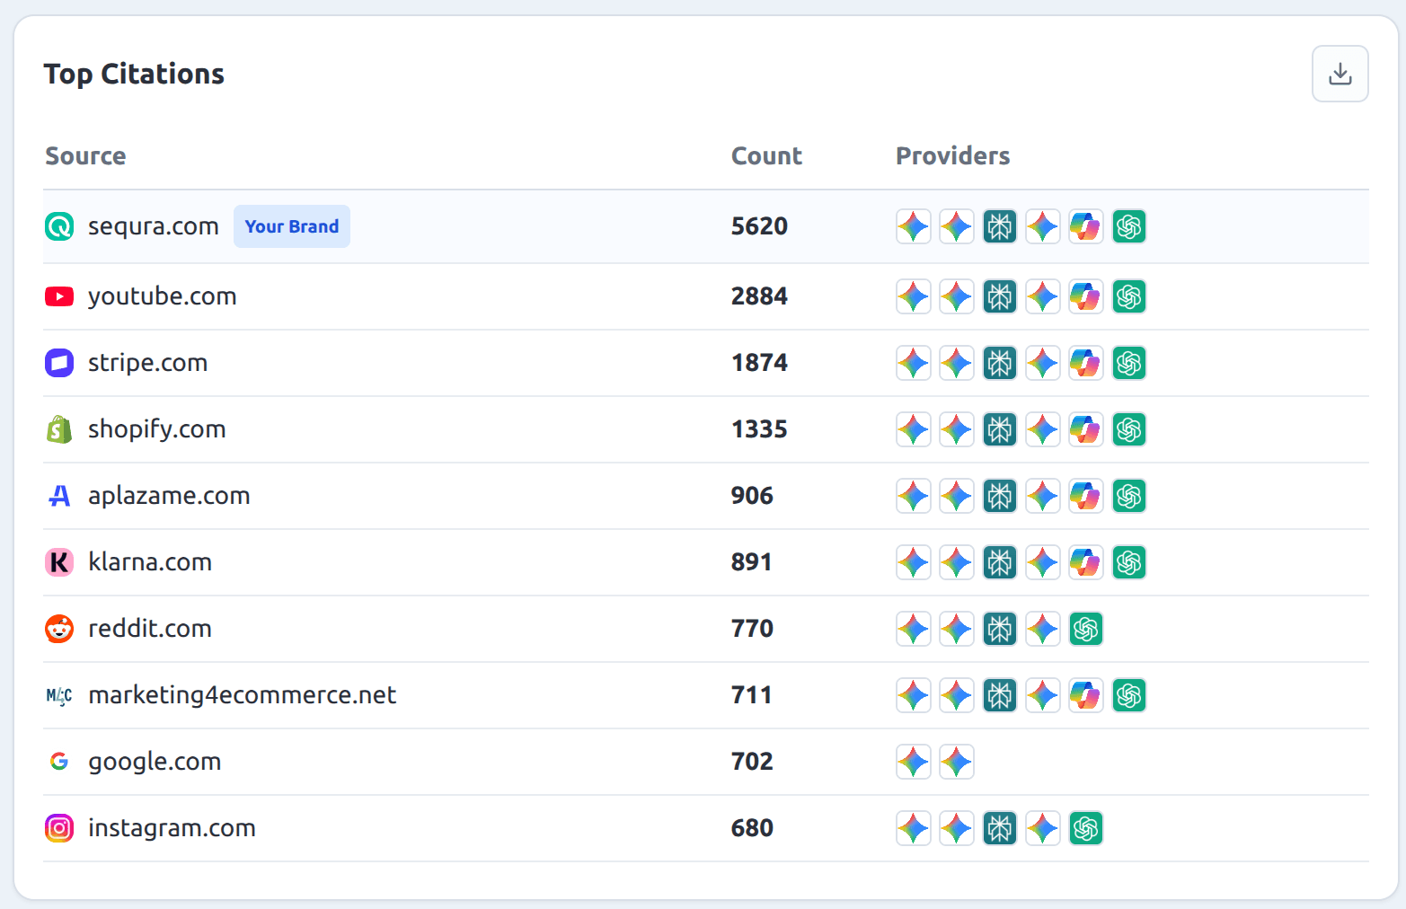This screenshot has width=1406, height=909.
Task: Click the count value 702
Action: click(752, 762)
